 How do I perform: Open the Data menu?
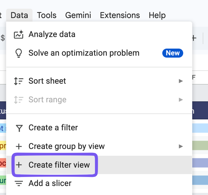(19, 15)
